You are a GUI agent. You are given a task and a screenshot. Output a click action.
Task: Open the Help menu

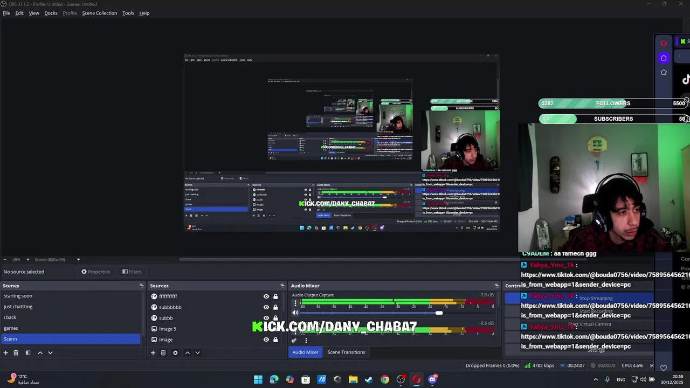pos(144,13)
